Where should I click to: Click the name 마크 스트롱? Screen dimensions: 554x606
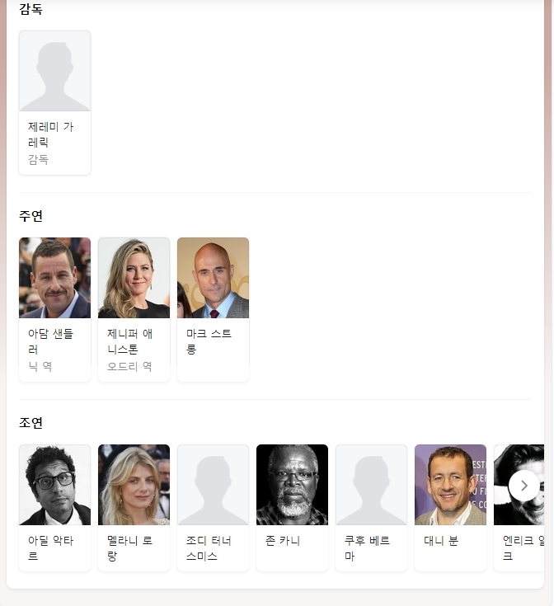coord(209,341)
